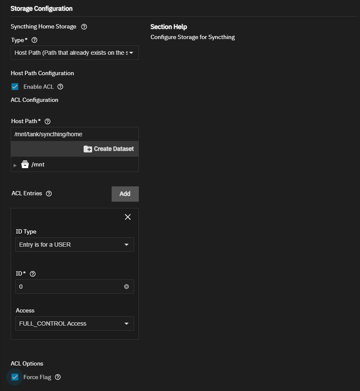Click the Create Dataset button
360x391 pixels.
click(109, 149)
